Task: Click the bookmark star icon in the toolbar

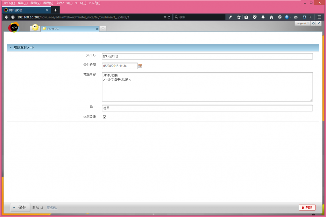Action: point(238,17)
